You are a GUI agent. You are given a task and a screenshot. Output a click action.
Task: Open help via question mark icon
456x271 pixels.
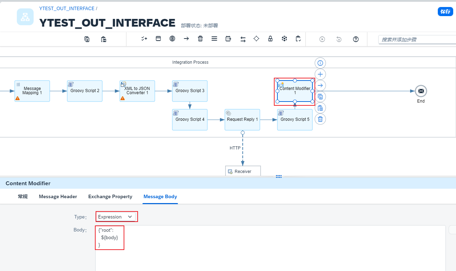356,39
